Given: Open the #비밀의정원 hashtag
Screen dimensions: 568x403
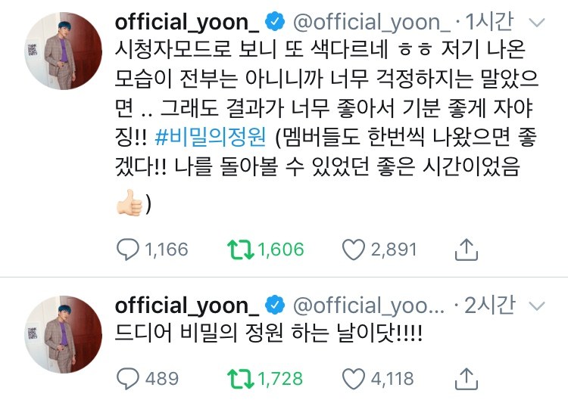Looking at the screenshot, I should tap(210, 138).
